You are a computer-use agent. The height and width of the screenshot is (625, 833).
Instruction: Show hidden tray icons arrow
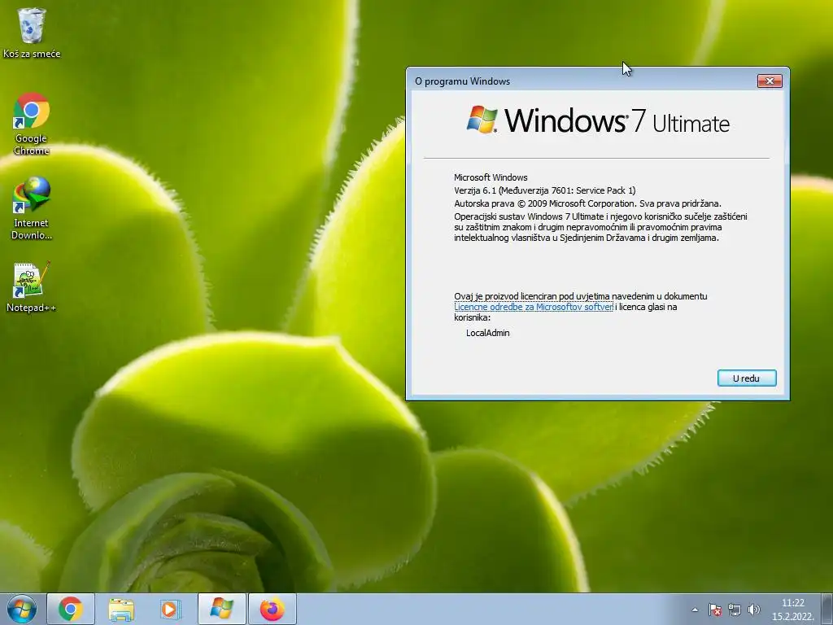point(695,610)
